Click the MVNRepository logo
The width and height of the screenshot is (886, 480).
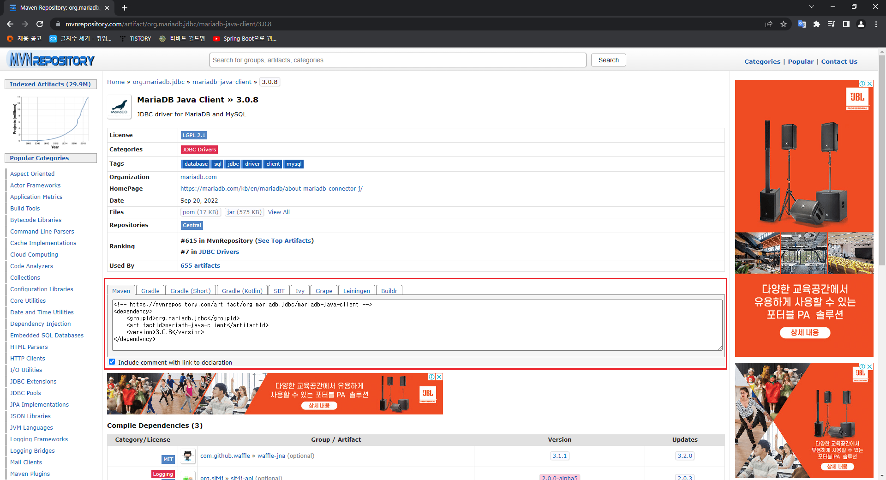pos(52,60)
